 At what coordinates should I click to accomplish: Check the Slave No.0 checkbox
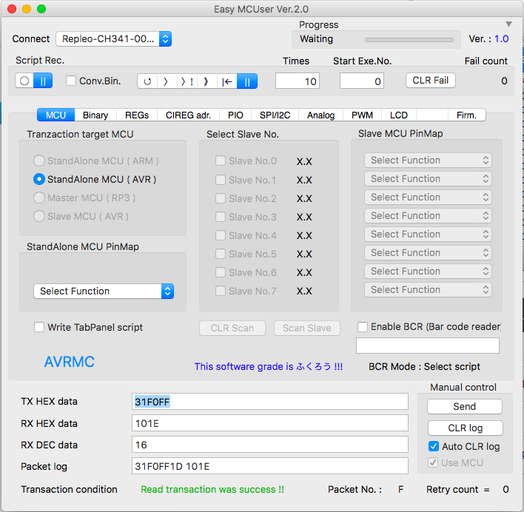point(221,161)
